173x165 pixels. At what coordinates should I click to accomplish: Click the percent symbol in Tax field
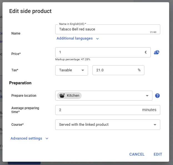[139, 70]
